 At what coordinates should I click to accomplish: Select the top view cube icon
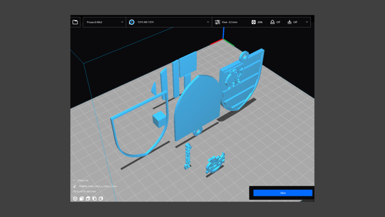point(88,198)
